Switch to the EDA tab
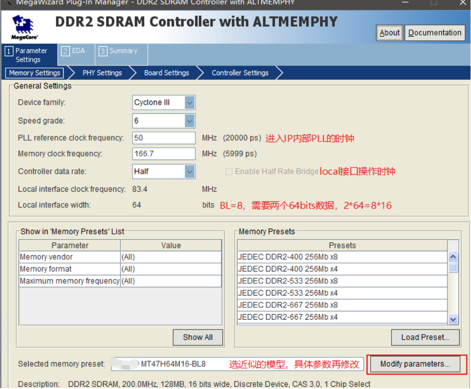 [76, 51]
